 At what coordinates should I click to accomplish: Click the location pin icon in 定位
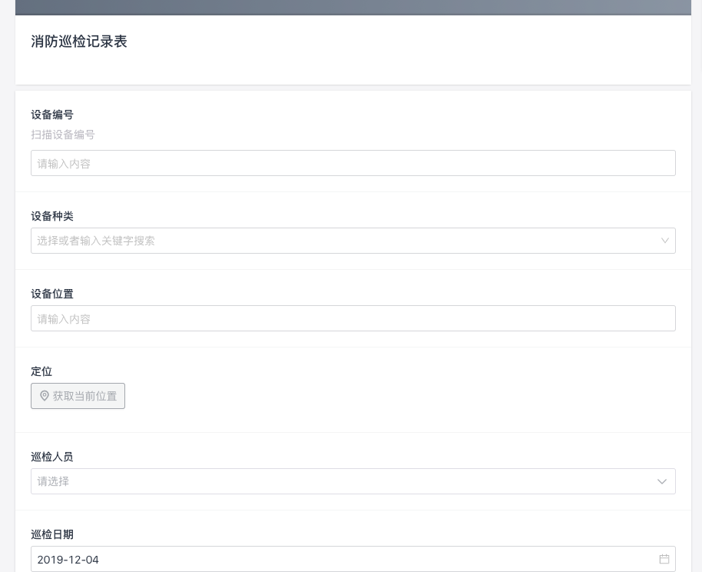point(45,396)
